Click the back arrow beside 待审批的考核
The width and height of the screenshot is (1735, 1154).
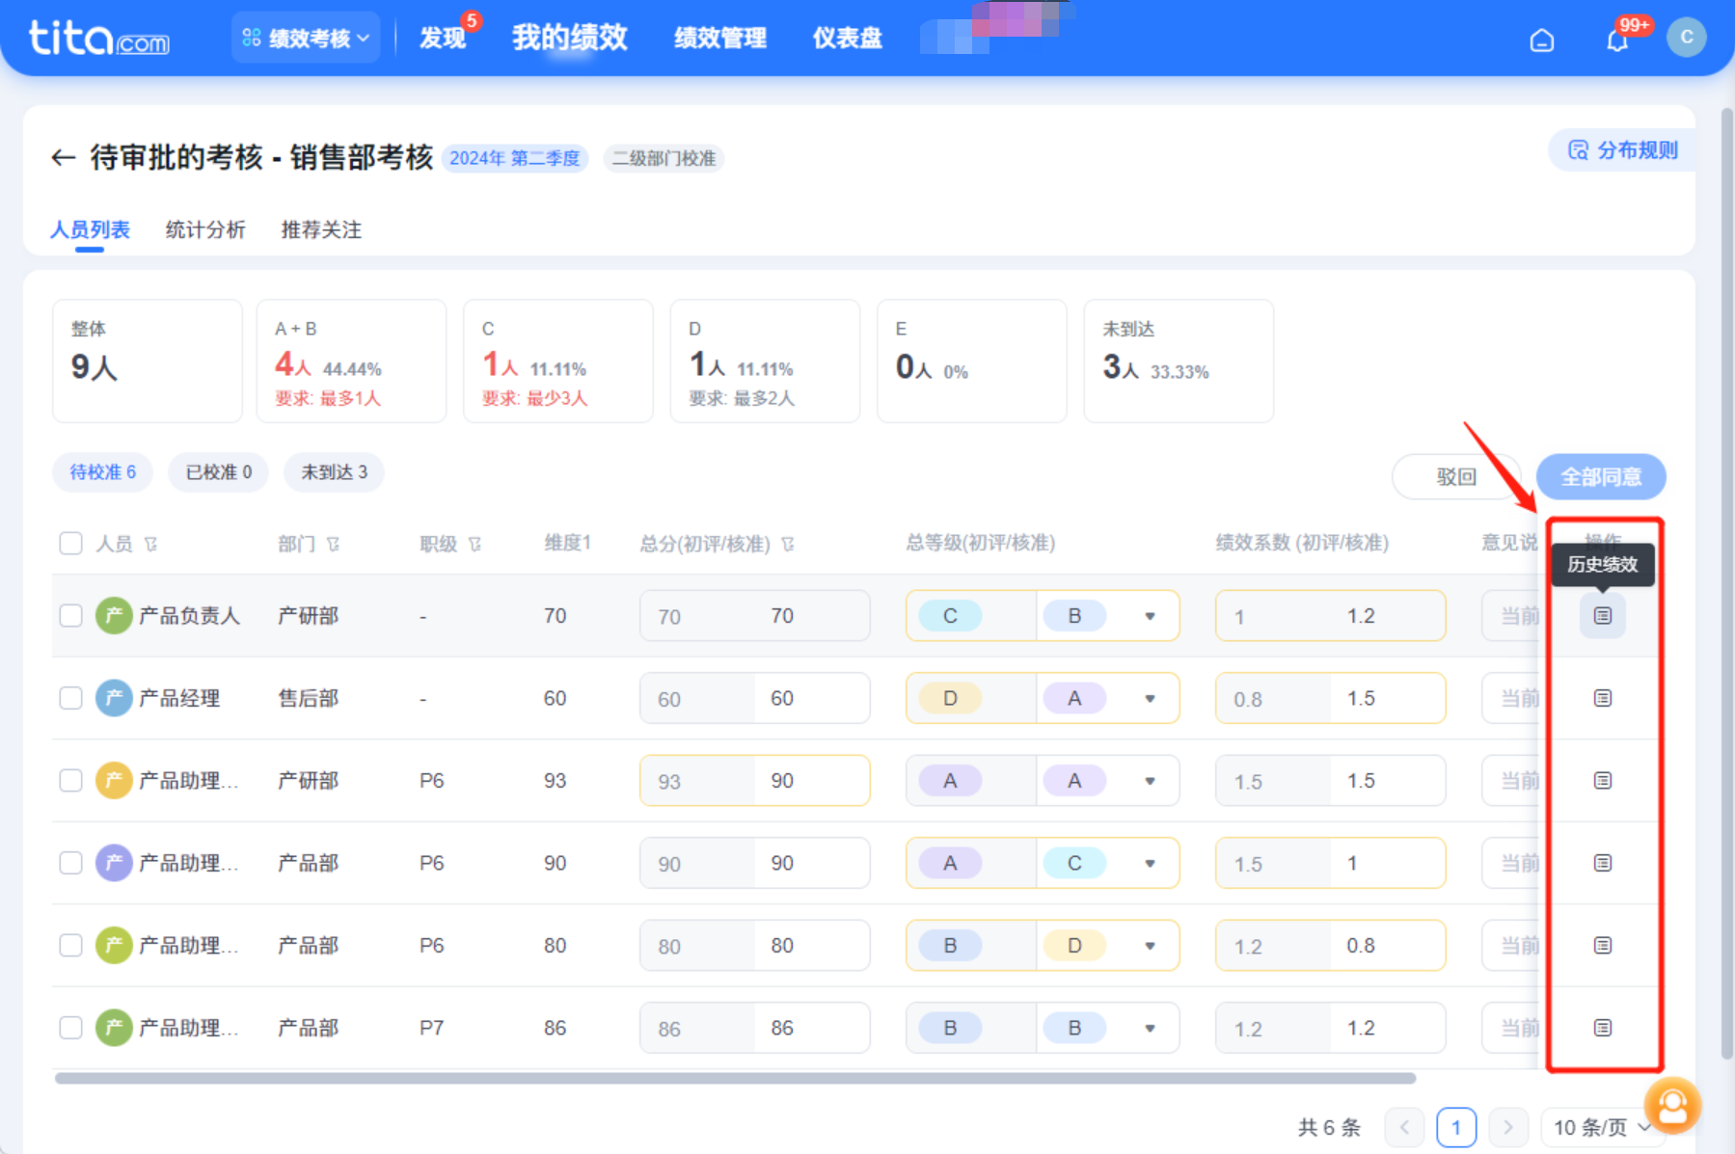[x=64, y=157]
